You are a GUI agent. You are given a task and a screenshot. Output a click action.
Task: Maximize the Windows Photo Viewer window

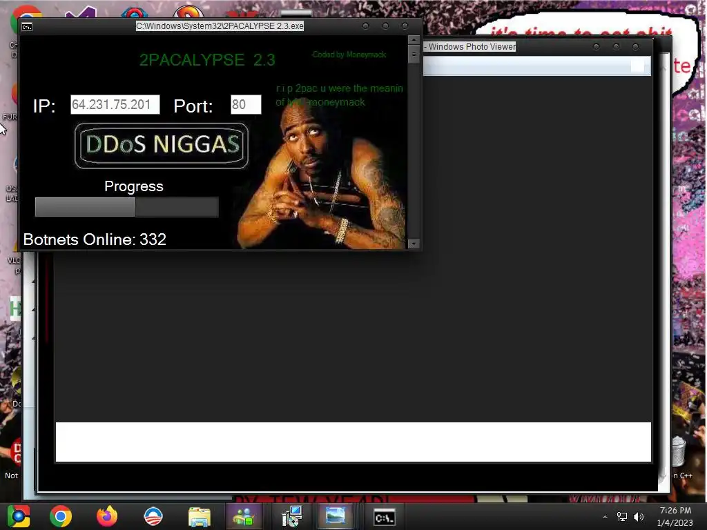[x=616, y=47]
